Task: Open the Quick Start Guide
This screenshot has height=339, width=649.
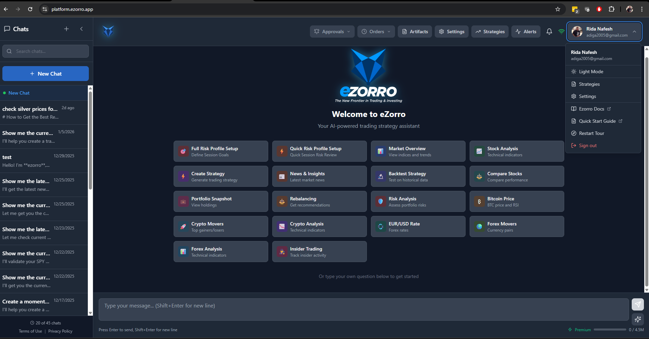Action: pyautogui.click(x=603, y=121)
